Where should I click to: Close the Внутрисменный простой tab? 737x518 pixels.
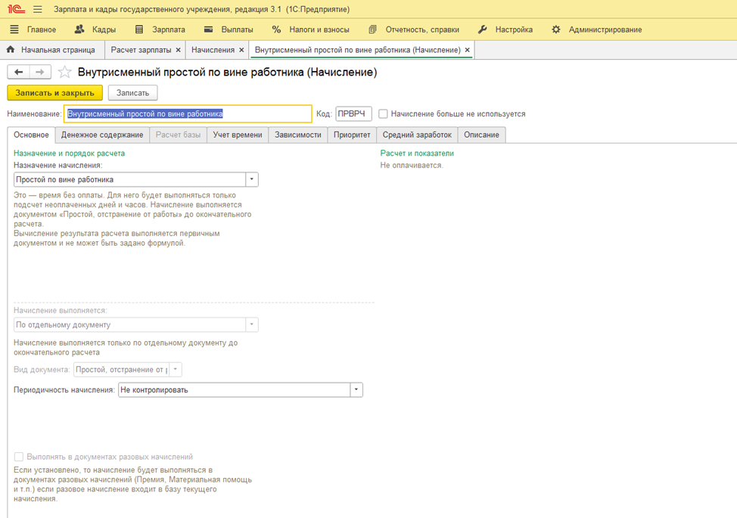click(x=467, y=50)
